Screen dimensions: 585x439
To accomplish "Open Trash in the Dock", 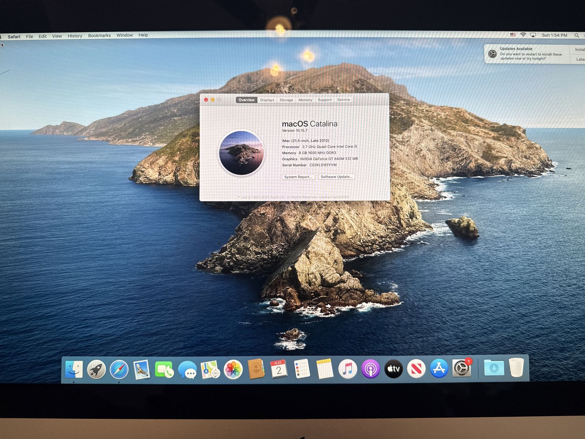I will click(516, 367).
